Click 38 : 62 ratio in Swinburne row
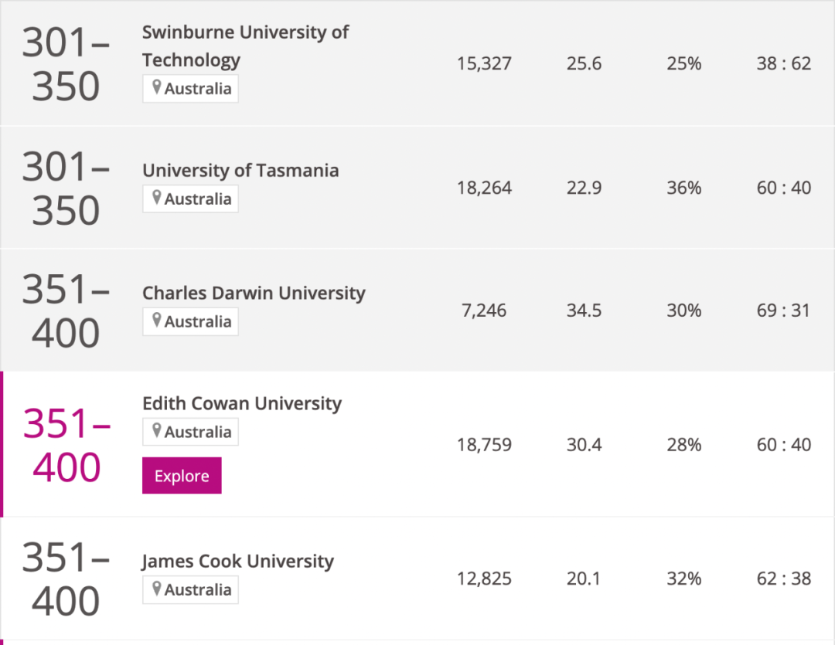The image size is (835, 645). [783, 63]
